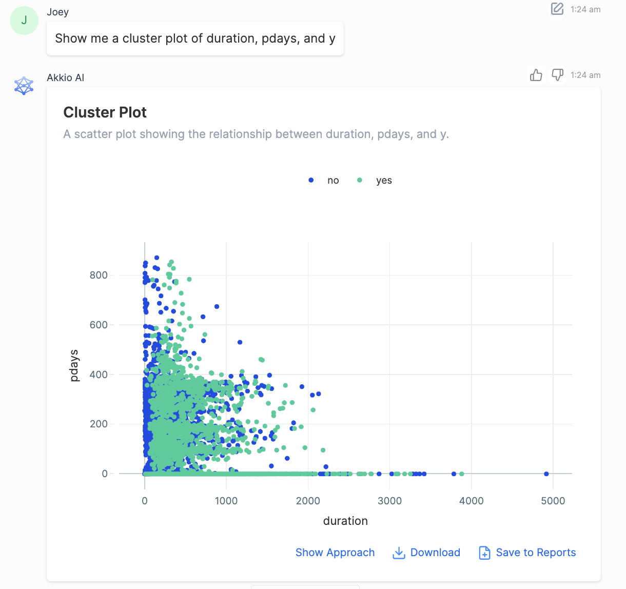This screenshot has width=626, height=589.
Task: Click the Save to Reports file icon
Action: [x=484, y=553]
